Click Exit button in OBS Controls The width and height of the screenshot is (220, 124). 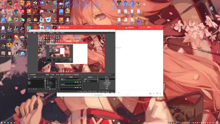point(107,88)
